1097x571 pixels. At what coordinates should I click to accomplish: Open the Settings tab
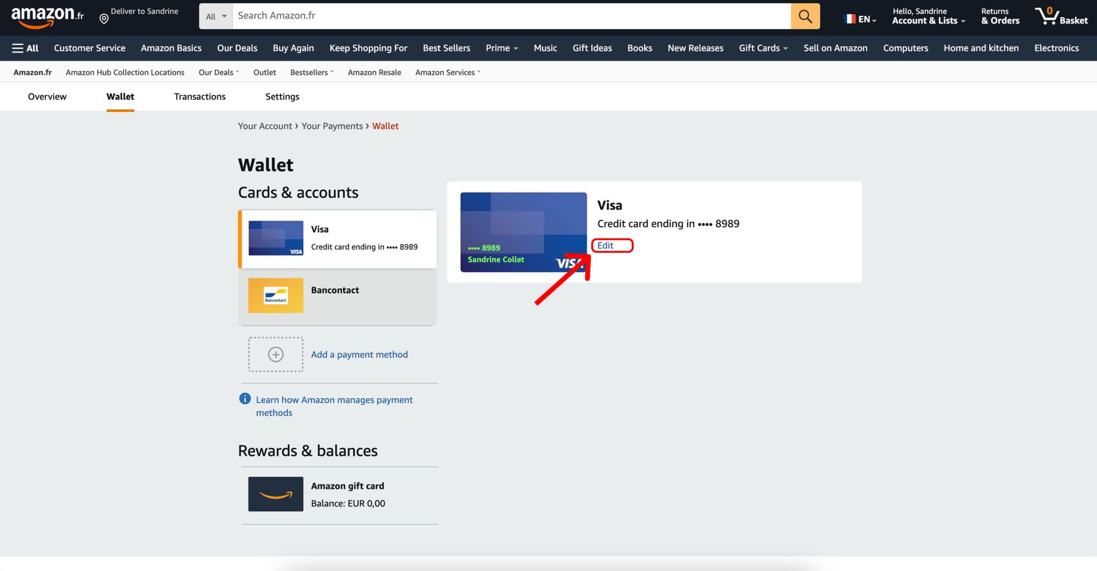(282, 97)
